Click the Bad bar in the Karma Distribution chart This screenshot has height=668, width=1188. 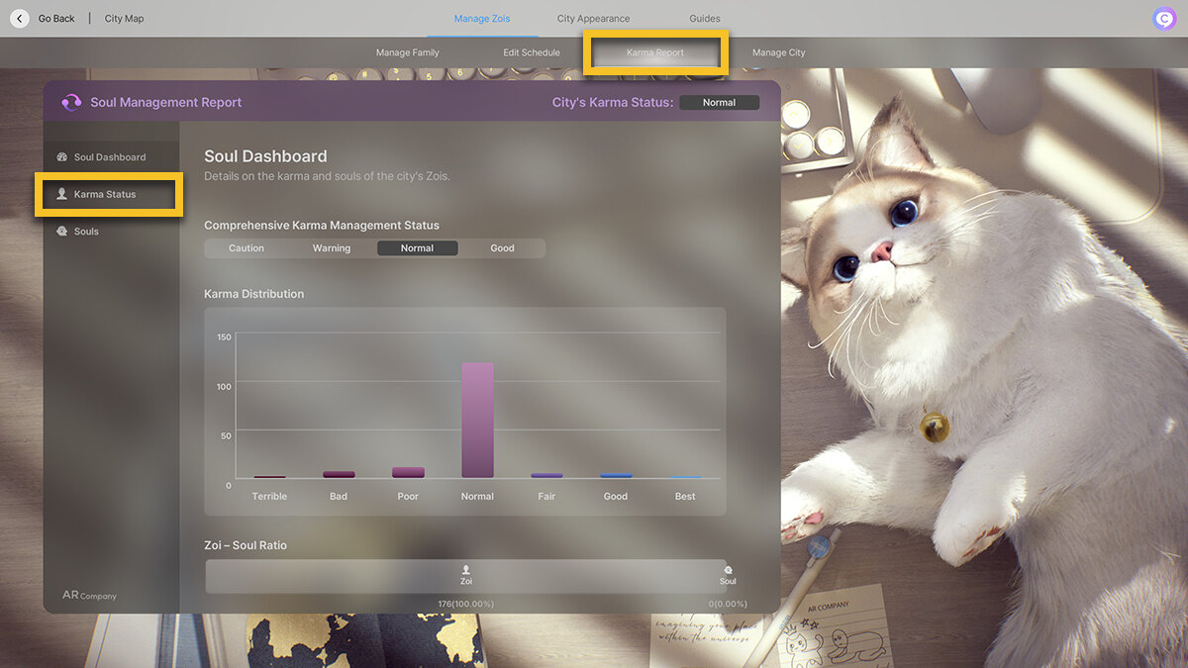pyautogui.click(x=339, y=475)
